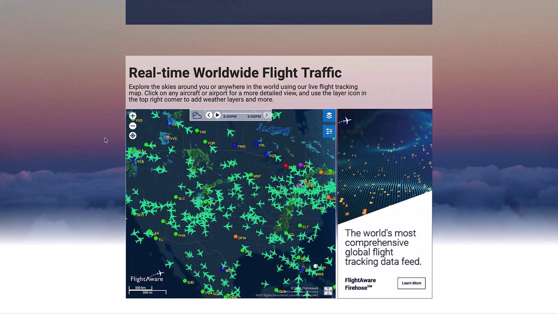This screenshot has height=314, width=558.
Task: Click the Learn More button
Action: coord(411,283)
